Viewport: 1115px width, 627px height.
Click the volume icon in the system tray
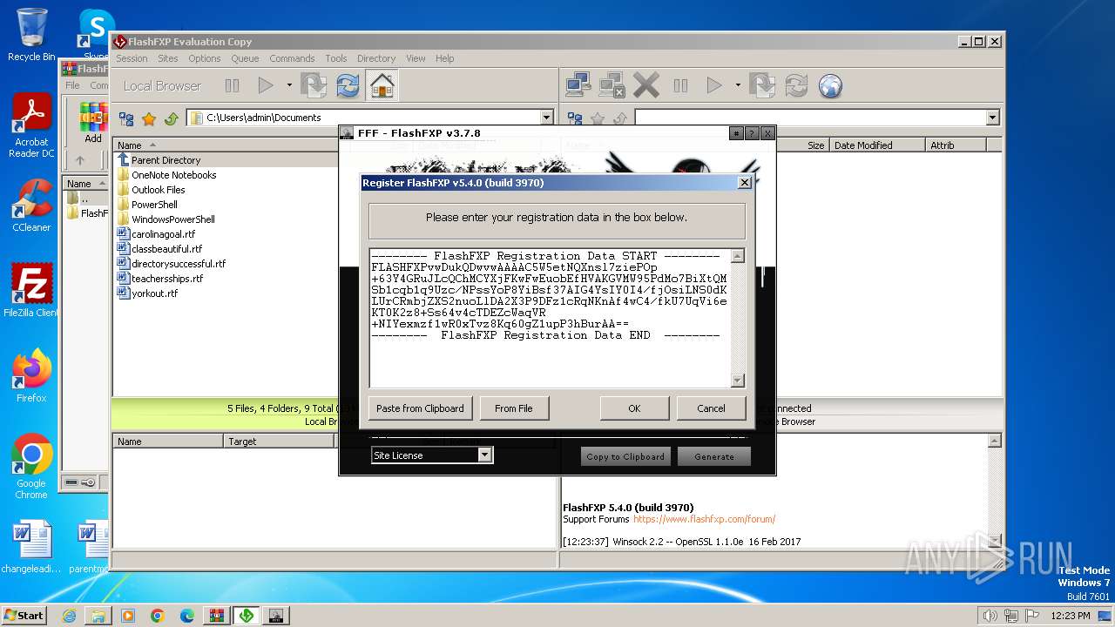[x=990, y=616]
